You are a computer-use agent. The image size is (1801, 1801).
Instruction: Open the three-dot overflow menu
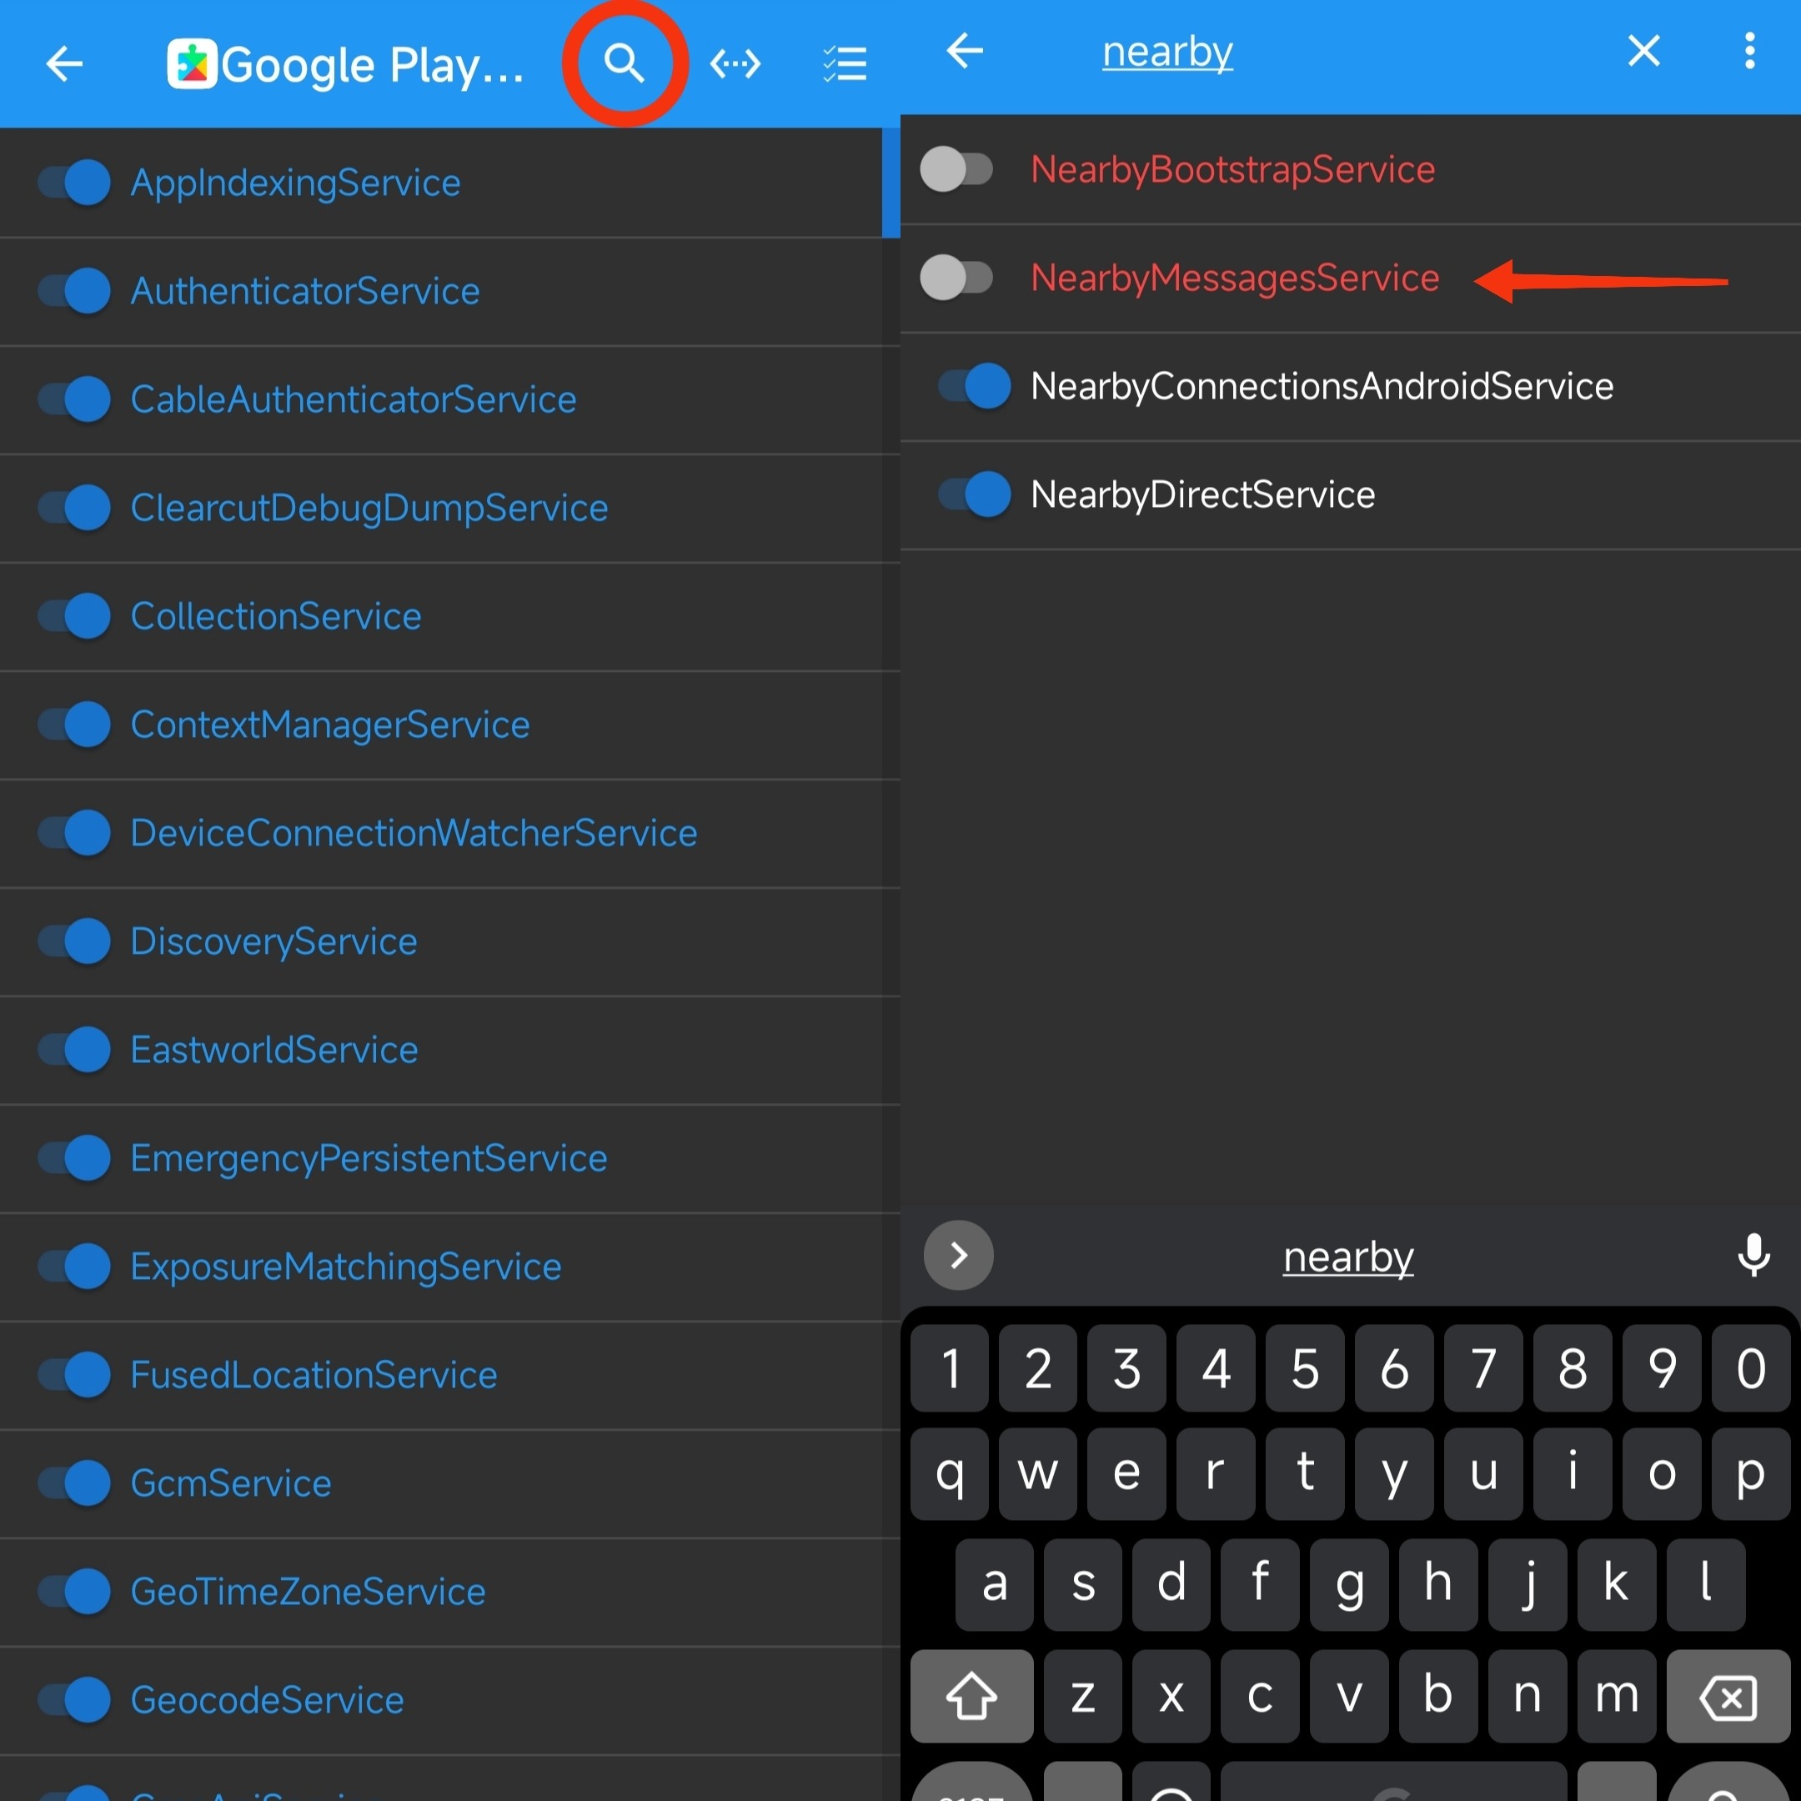(x=1748, y=50)
